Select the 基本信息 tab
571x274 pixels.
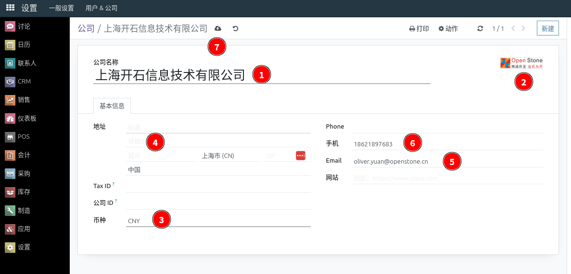(x=112, y=106)
